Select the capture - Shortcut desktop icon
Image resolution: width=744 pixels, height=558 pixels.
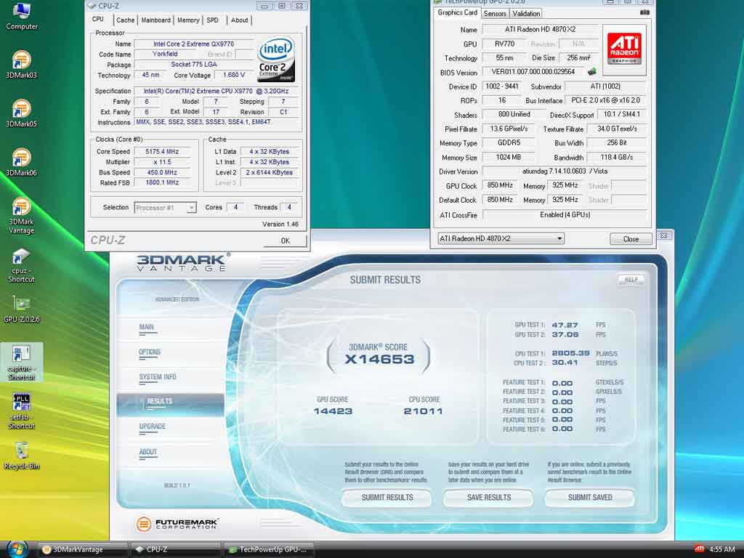click(x=21, y=362)
